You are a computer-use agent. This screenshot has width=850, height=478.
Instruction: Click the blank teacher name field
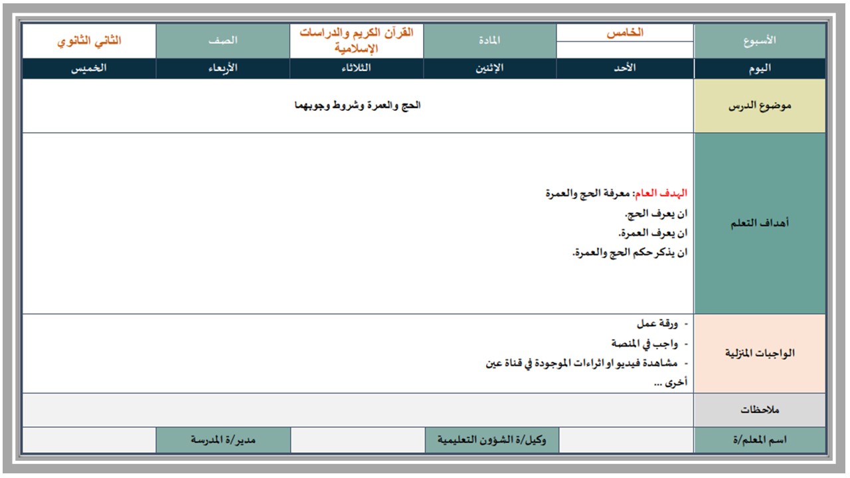(626, 441)
